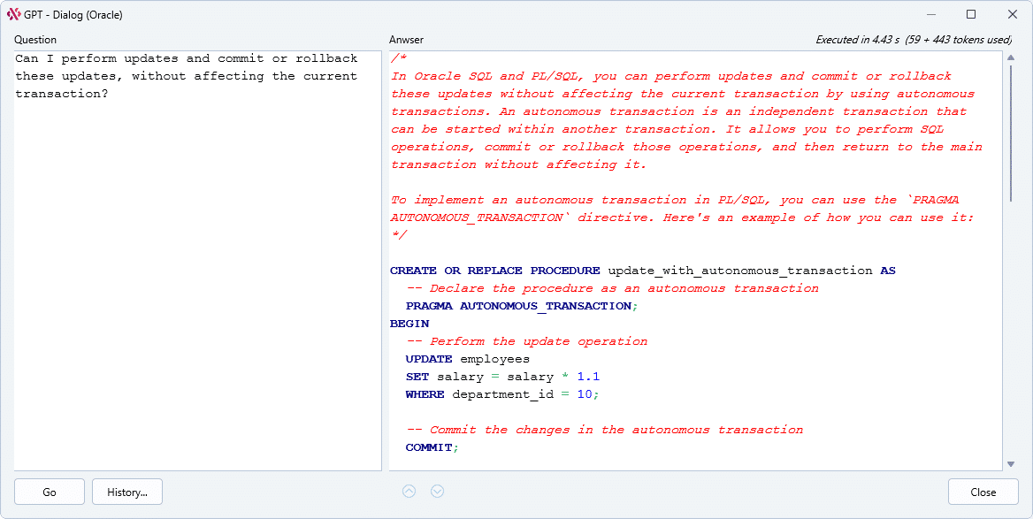
Task: Go to next answer with down-arrow circle icon
Action: pos(437,492)
